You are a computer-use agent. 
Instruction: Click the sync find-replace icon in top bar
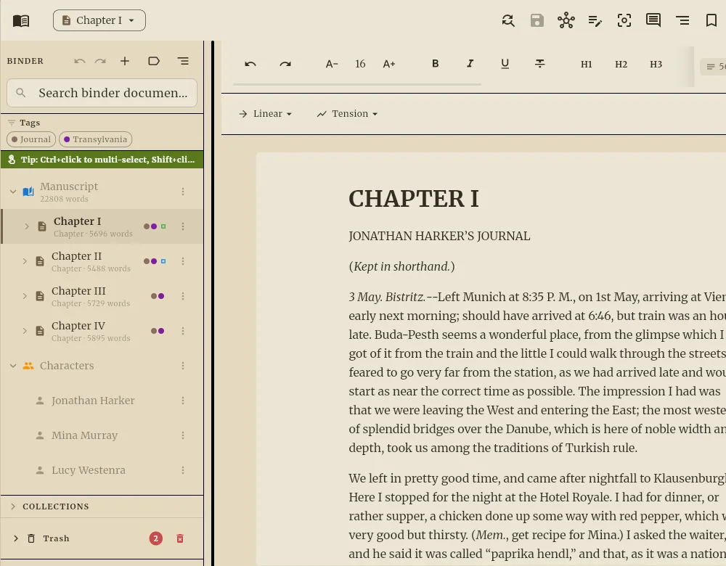pos(508,20)
